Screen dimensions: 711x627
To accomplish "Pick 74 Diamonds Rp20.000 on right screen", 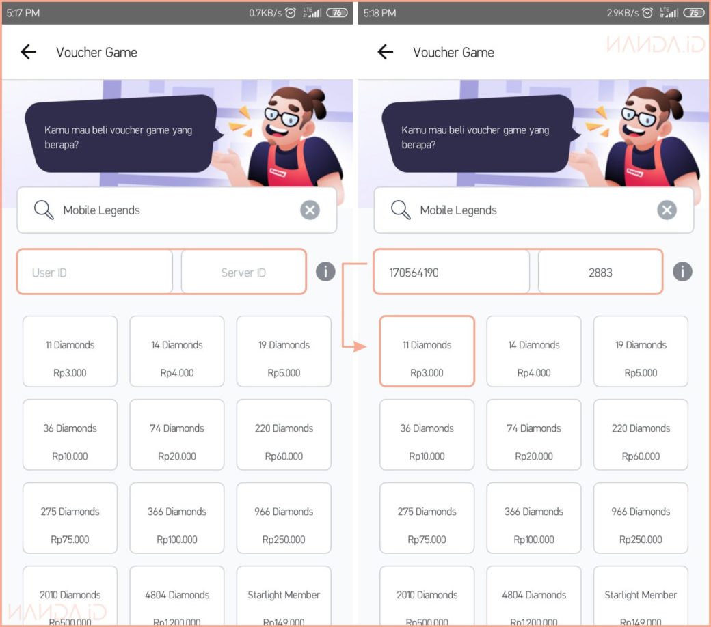I will point(534,434).
